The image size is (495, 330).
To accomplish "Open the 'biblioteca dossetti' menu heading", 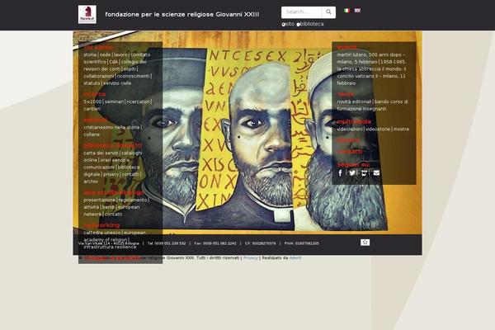I will click(x=113, y=145).
